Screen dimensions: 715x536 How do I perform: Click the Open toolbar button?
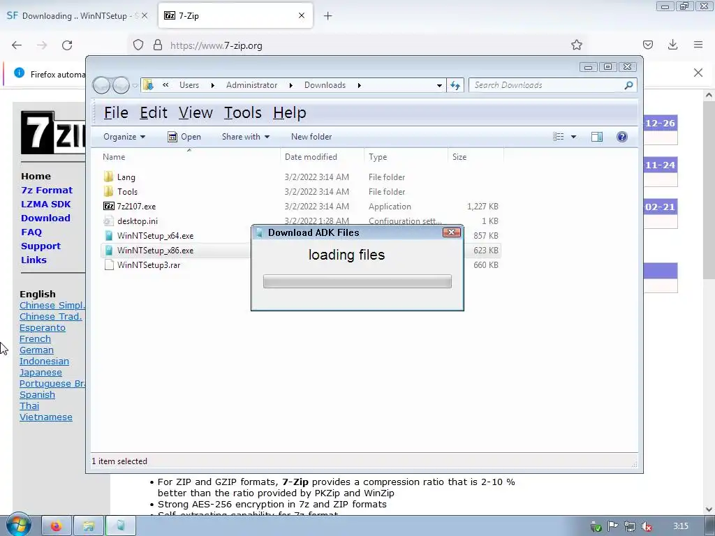pyautogui.click(x=184, y=137)
